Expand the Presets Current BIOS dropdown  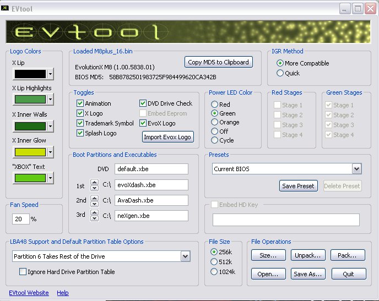coord(357,169)
